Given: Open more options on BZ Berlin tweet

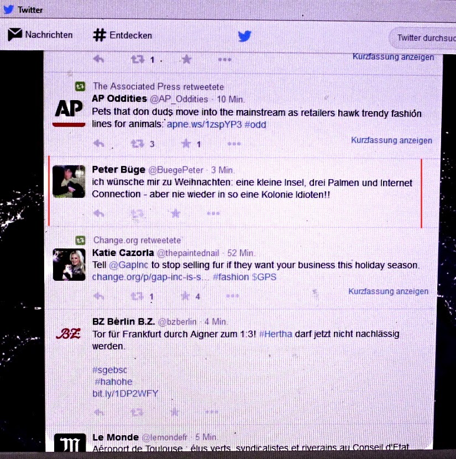Looking at the screenshot, I should click(212, 412).
